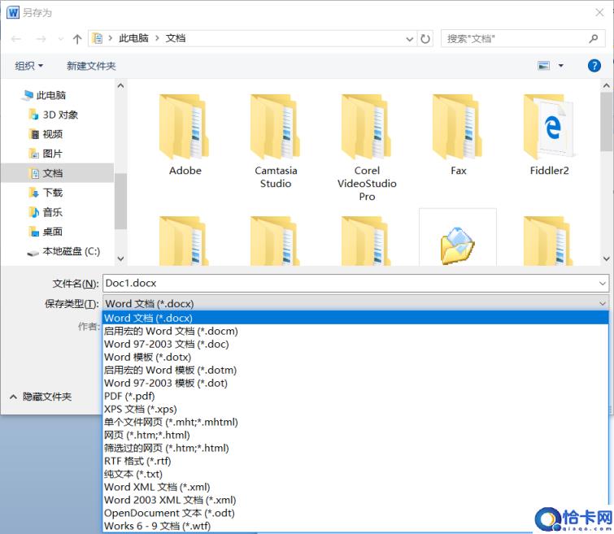This screenshot has width=614, height=534.
Task: Go up one folder level
Action: point(77,39)
